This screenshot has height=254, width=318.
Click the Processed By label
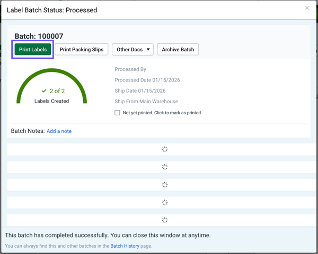130,69
